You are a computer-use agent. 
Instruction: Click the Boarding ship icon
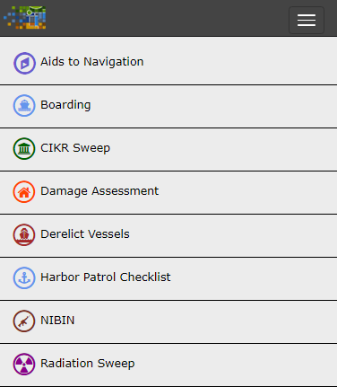pyautogui.click(x=24, y=105)
